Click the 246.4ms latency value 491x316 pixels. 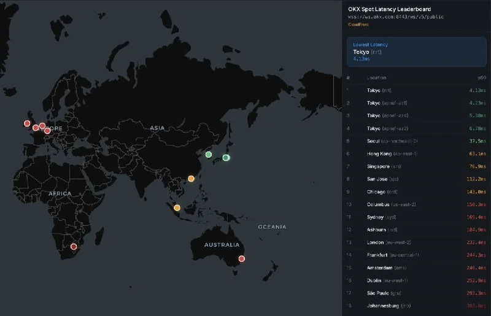click(476, 268)
